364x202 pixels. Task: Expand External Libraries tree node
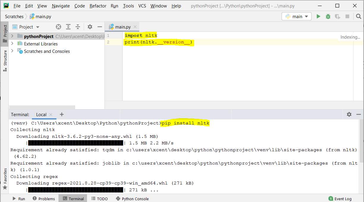12,44
